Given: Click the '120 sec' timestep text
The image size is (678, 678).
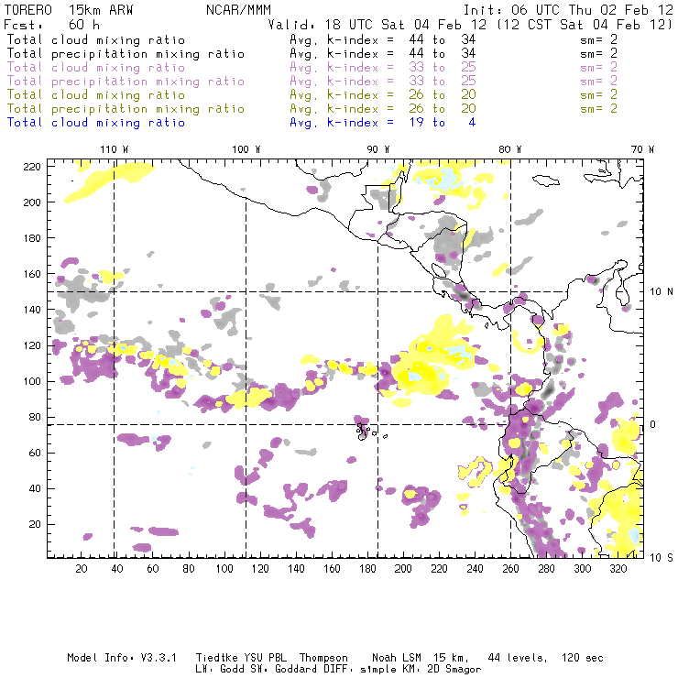Looking at the screenshot, I should coord(583,658).
